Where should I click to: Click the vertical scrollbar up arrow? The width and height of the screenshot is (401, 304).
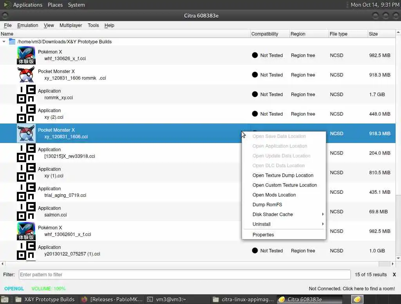398,32
